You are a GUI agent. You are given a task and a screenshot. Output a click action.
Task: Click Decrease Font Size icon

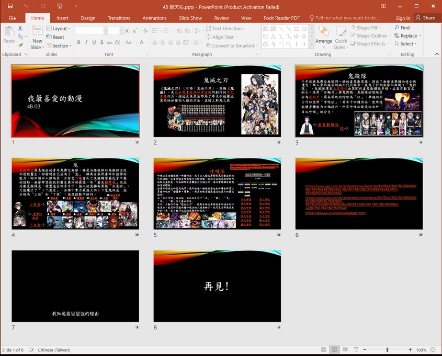[x=135, y=31]
